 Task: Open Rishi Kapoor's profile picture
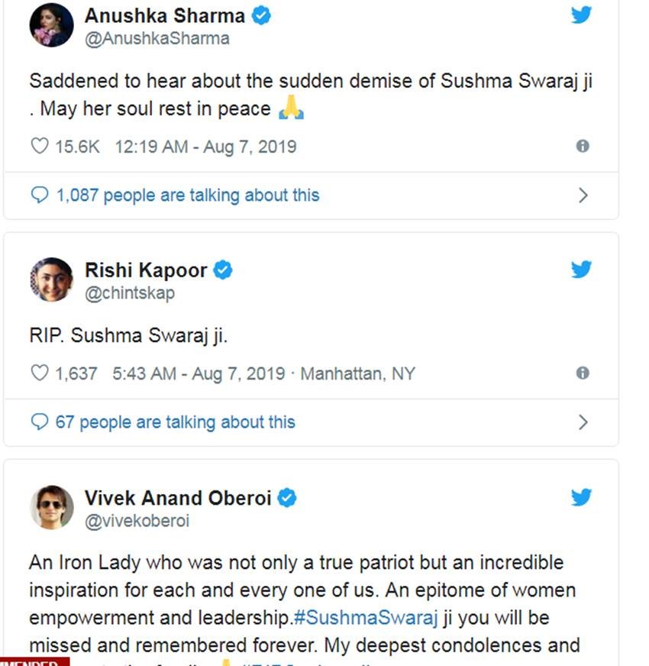[51, 280]
